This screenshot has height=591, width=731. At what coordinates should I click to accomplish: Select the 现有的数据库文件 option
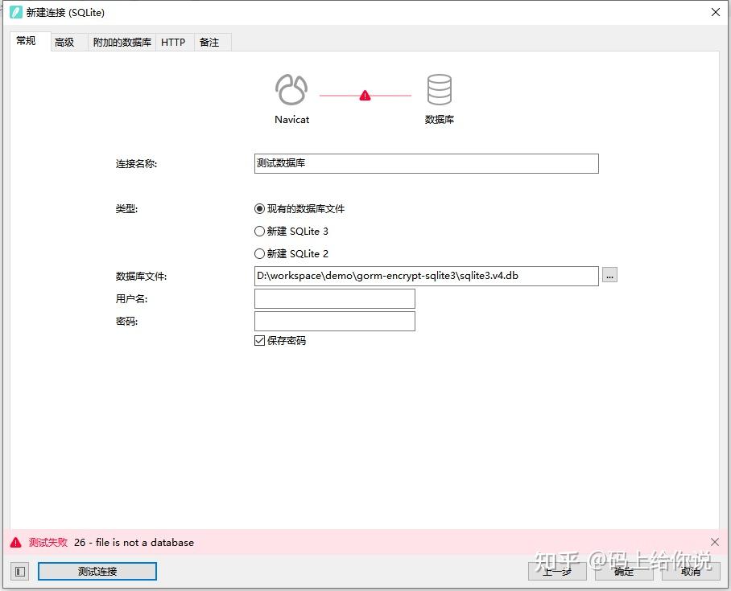(259, 208)
